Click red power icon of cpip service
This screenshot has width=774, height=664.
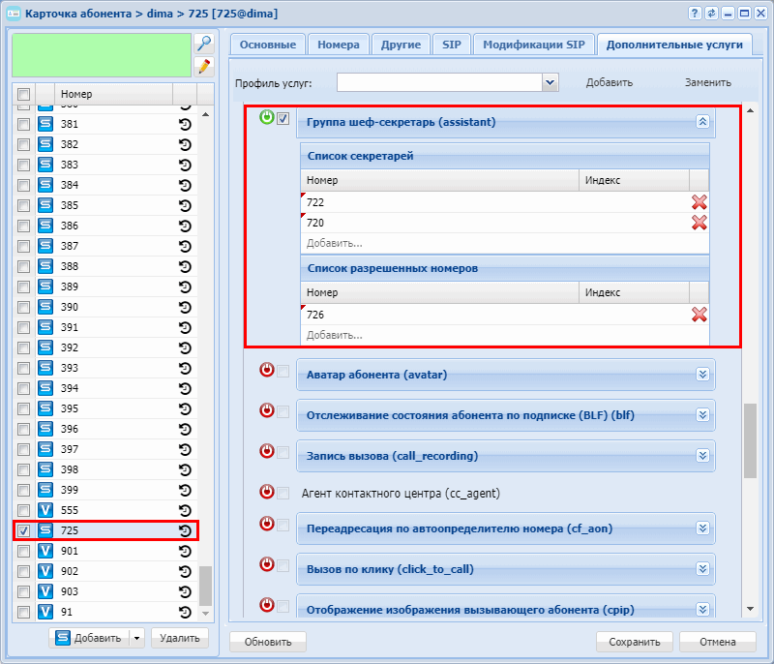pos(267,605)
